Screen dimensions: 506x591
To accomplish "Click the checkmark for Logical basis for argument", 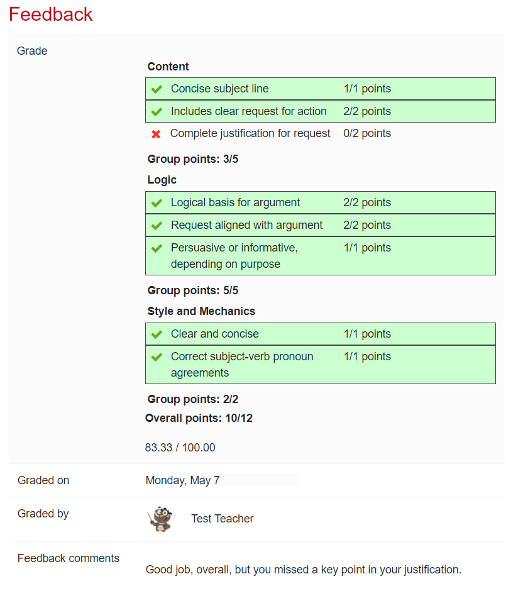I will (x=157, y=202).
